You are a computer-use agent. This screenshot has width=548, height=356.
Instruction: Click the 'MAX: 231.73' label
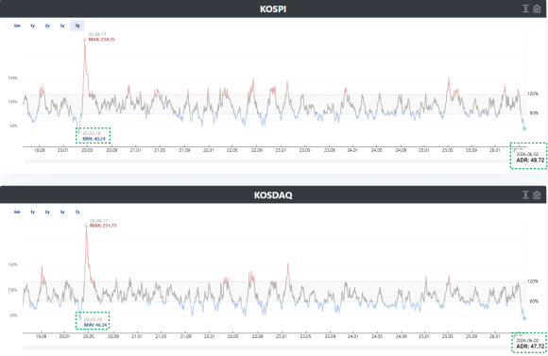103,226
